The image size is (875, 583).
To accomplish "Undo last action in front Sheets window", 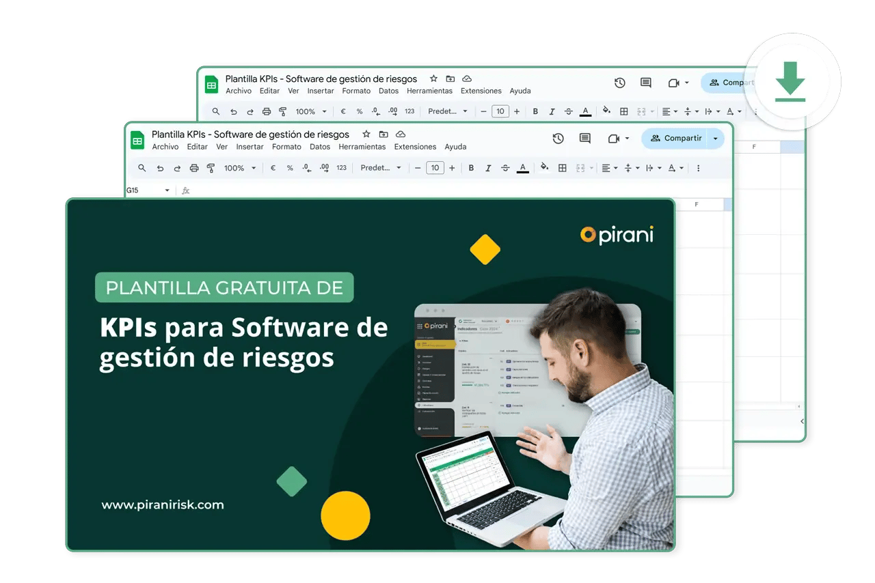I will pos(160,168).
